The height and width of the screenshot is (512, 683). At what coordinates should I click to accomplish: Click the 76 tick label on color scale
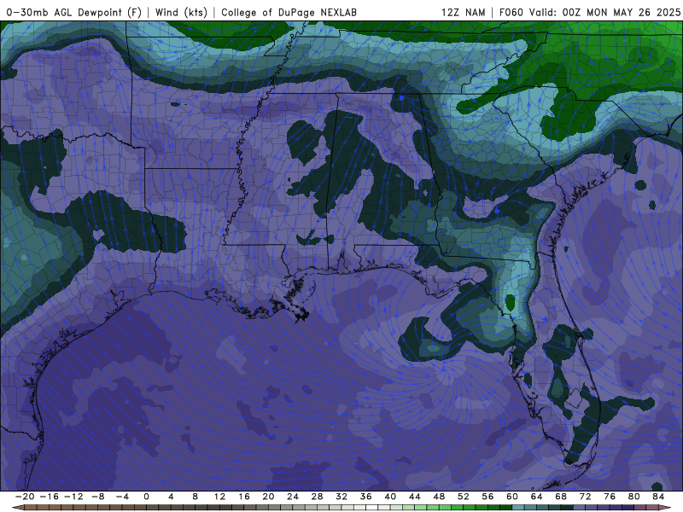(610, 497)
